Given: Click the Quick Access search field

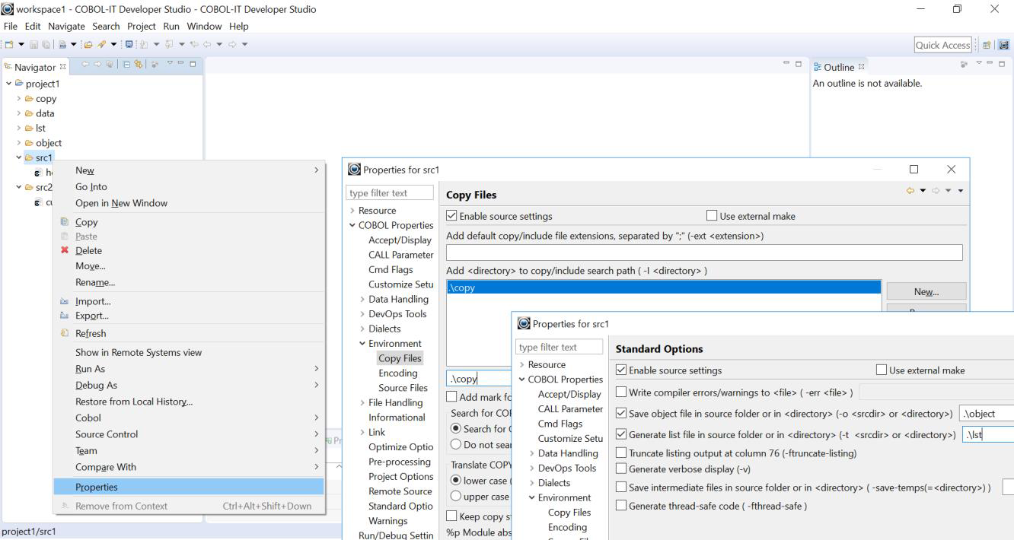Looking at the screenshot, I should tap(942, 45).
